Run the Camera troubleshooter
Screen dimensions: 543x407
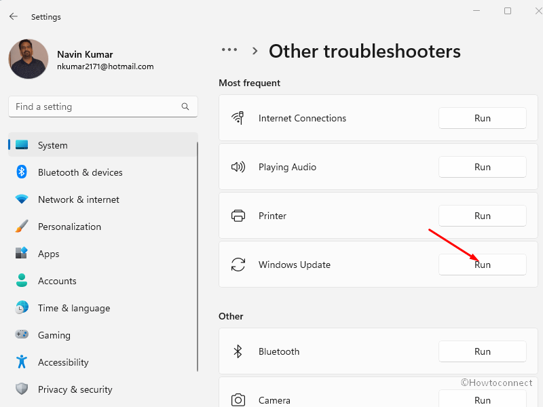pos(483,399)
